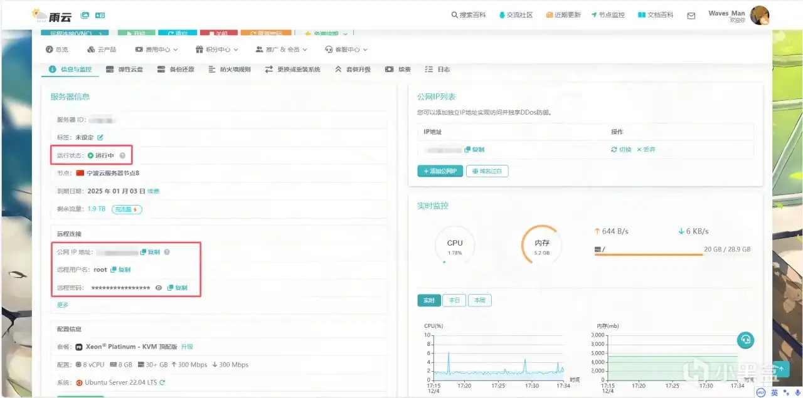The width and height of the screenshot is (803, 398).
Task: Switch to the 备份还原 tab
Action: pos(176,70)
